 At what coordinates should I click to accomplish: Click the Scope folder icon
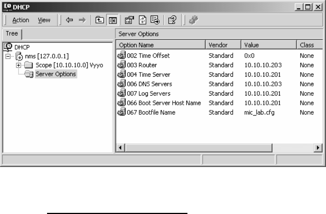[29, 65]
